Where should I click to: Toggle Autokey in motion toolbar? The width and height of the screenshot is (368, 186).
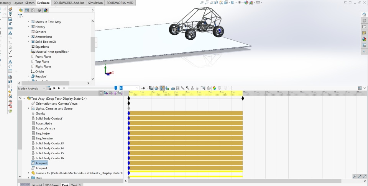point(162,88)
